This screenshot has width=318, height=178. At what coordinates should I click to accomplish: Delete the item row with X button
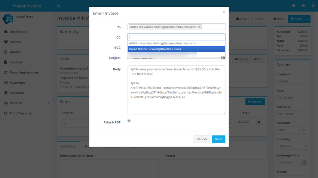click(x=259, y=122)
